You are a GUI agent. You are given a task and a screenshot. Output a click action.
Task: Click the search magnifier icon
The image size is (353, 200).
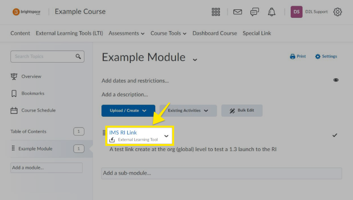[78, 56]
